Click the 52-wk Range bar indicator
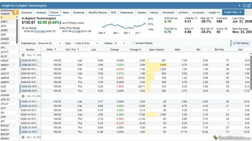Viewport: 252px width, 141px height. [40, 31]
